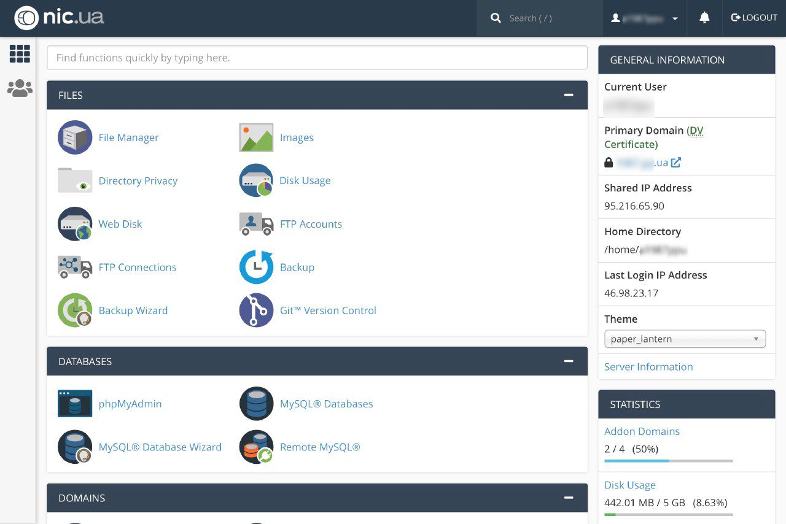Open the phpMyAdmin icon

(75, 404)
